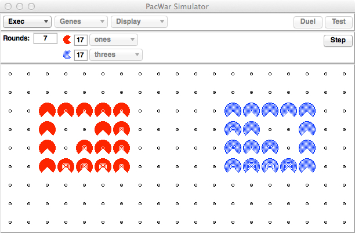Click the Rounds input field
The width and height of the screenshot is (355, 233).
pos(45,39)
